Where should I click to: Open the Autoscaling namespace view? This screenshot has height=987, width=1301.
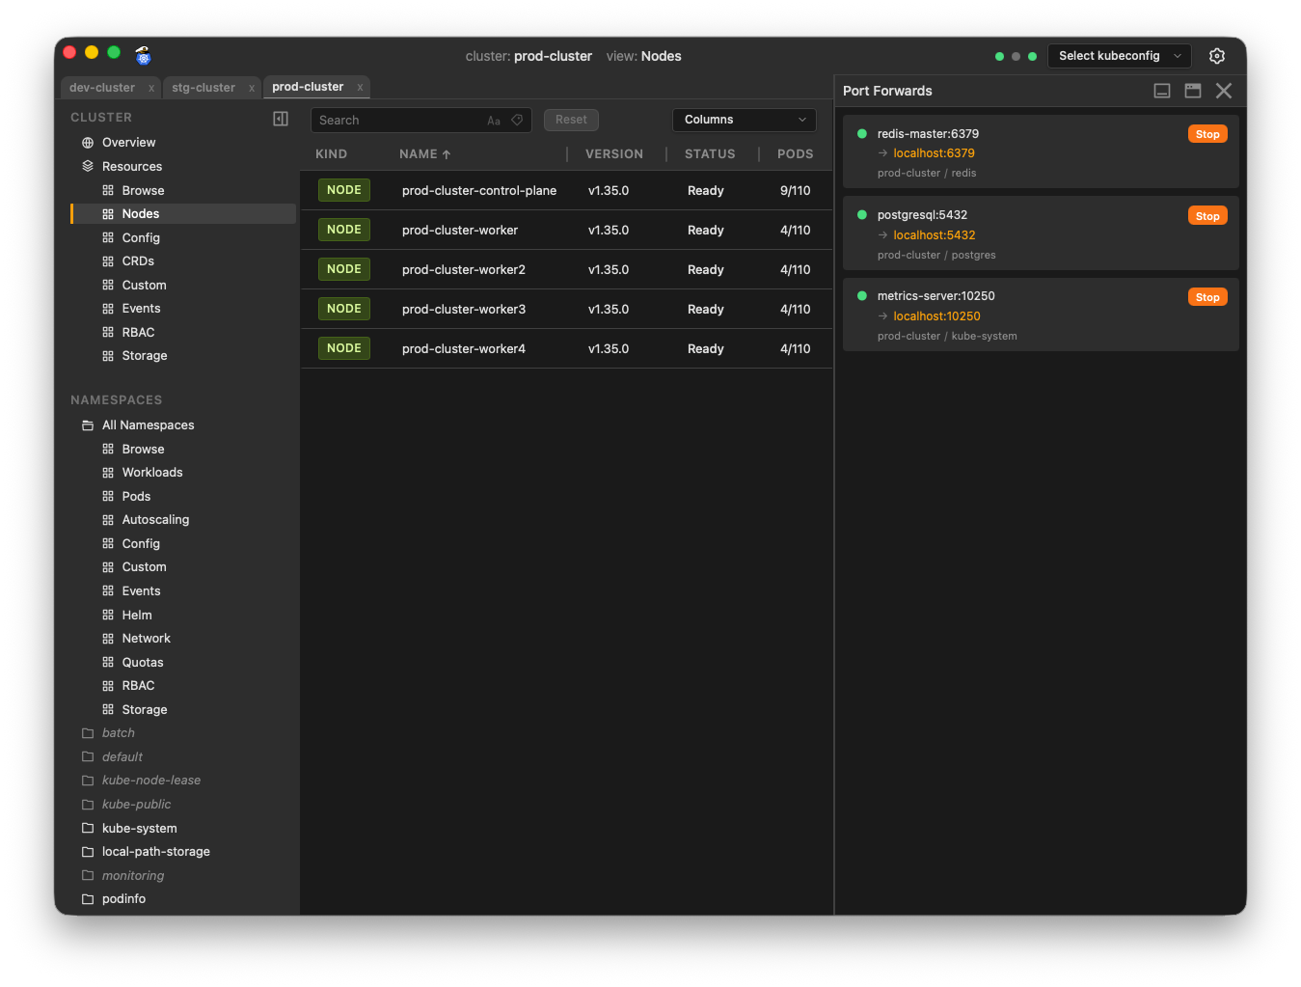click(x=153, y=519)
